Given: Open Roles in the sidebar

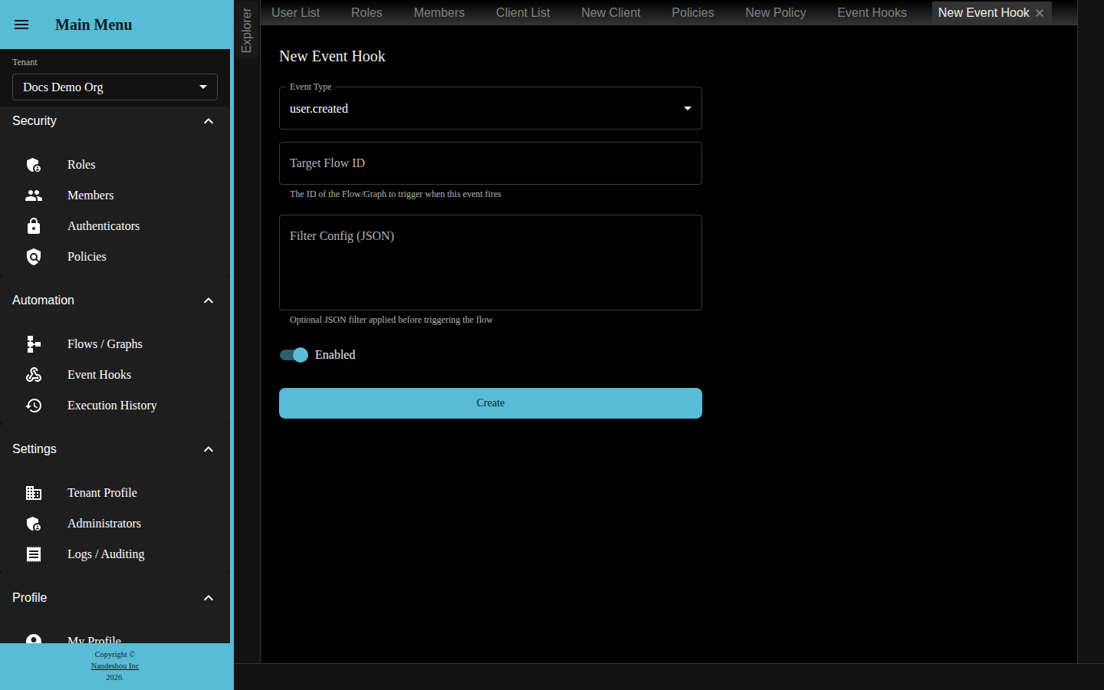Looking at the screenshot, I should click(x=115, y=165).
